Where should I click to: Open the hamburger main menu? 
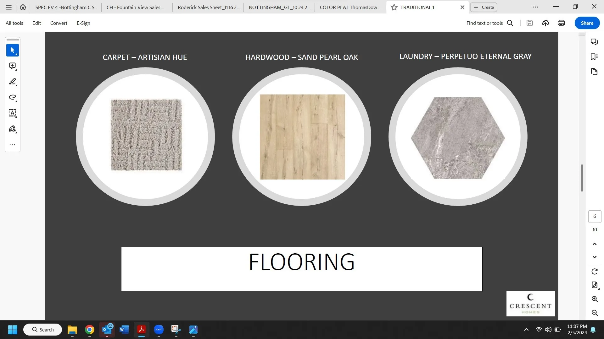tap(9, 7)
